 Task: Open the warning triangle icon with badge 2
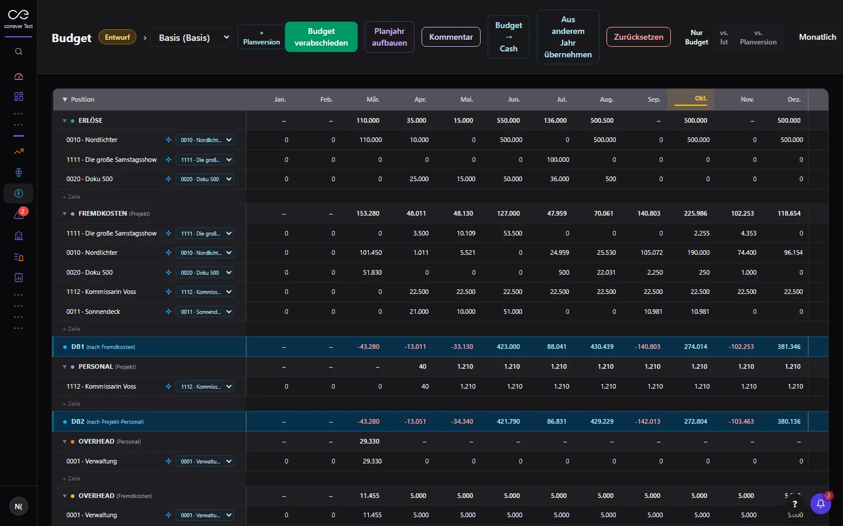[x=19, y=214]
